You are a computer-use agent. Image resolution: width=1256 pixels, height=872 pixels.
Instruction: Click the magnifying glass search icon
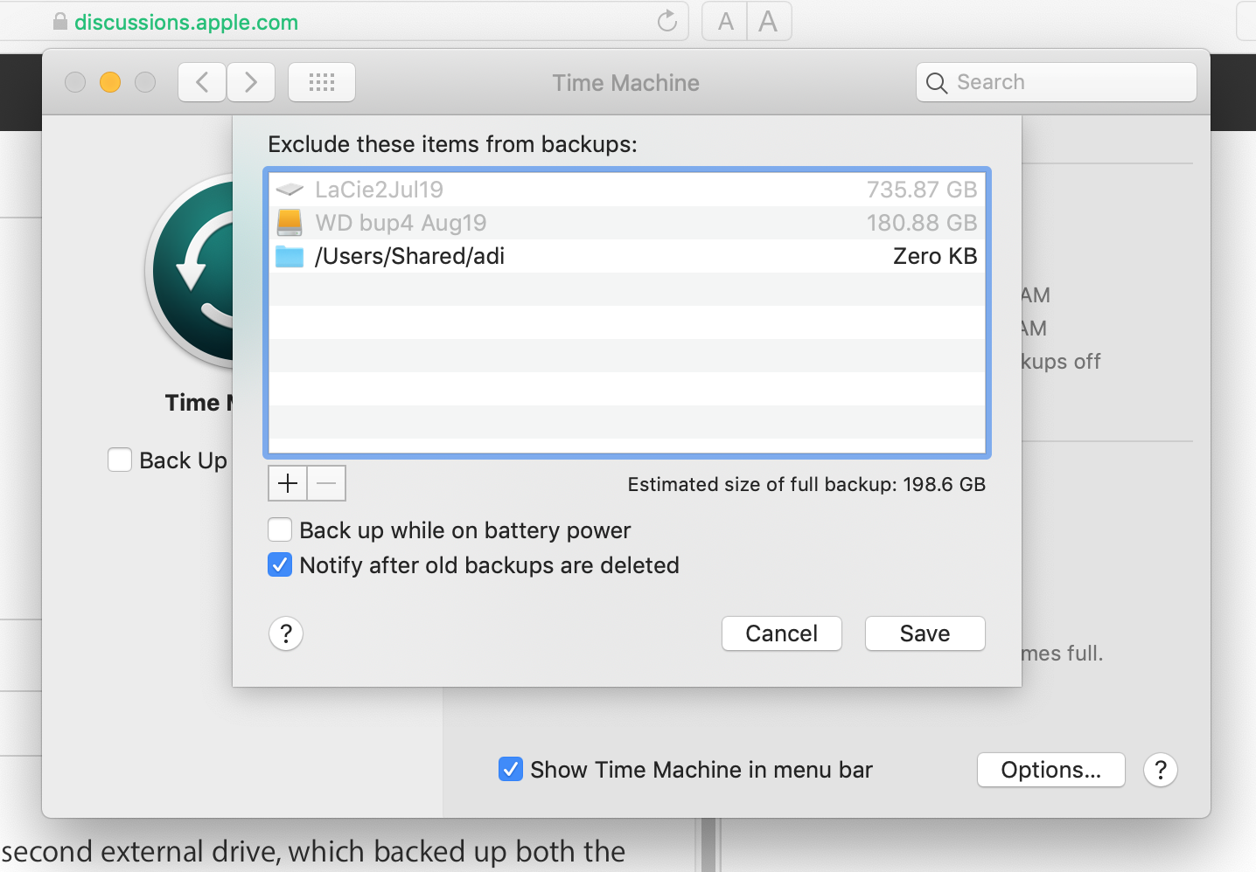[936, 83]
